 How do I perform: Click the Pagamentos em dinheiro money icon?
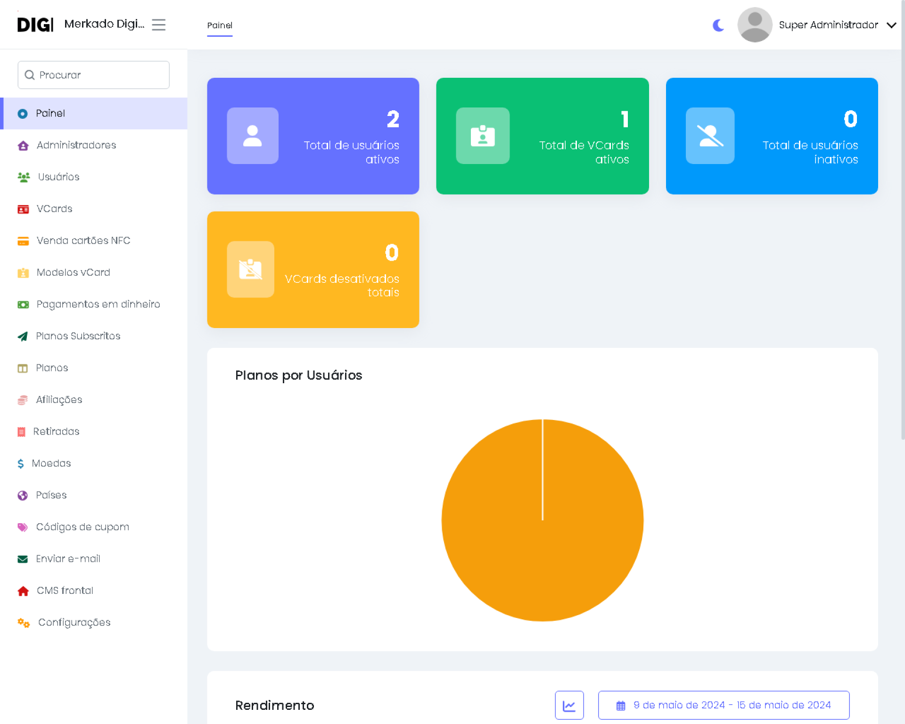tap(23, 305)
